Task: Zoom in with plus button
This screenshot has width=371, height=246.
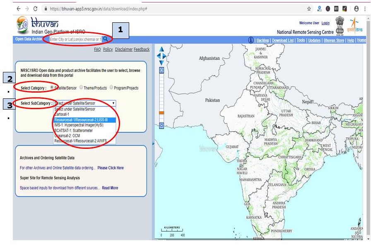Action: pos(161,70)
